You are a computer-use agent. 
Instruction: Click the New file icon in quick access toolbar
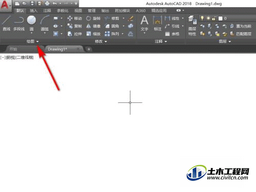(17, 4)
